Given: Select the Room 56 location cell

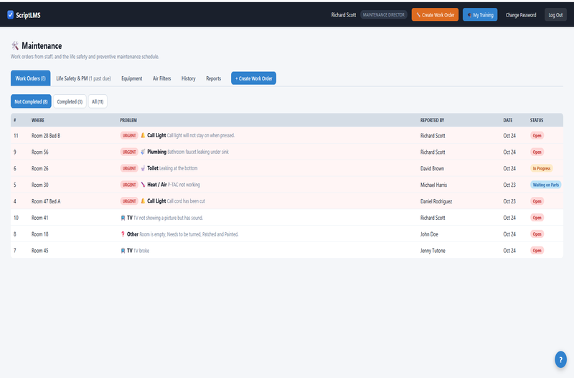Looking at the screenshot, I should (40, 152).
